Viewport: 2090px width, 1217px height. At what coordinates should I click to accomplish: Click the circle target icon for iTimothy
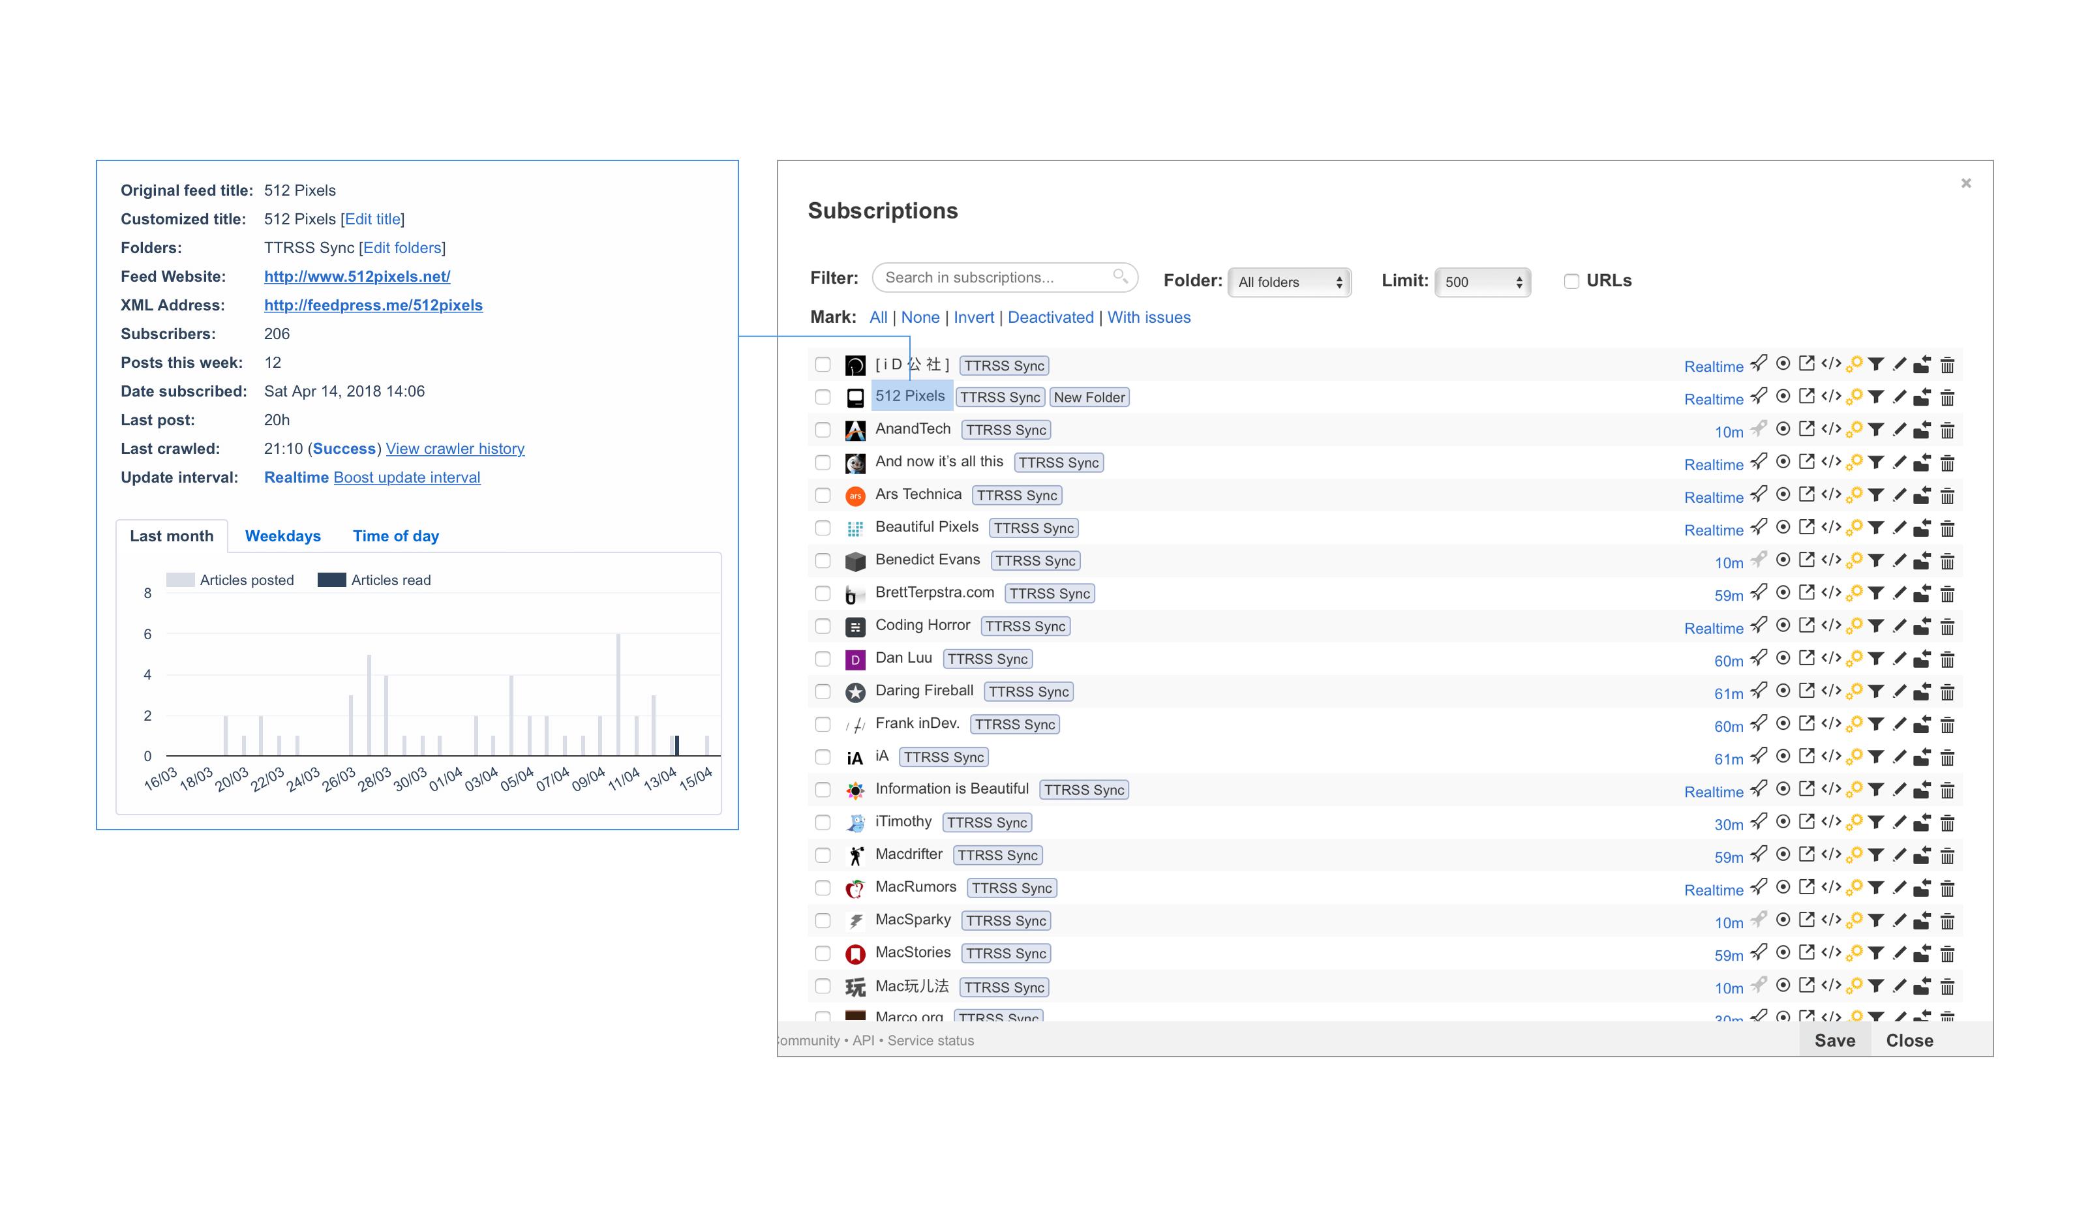(x=1782, y=822)
